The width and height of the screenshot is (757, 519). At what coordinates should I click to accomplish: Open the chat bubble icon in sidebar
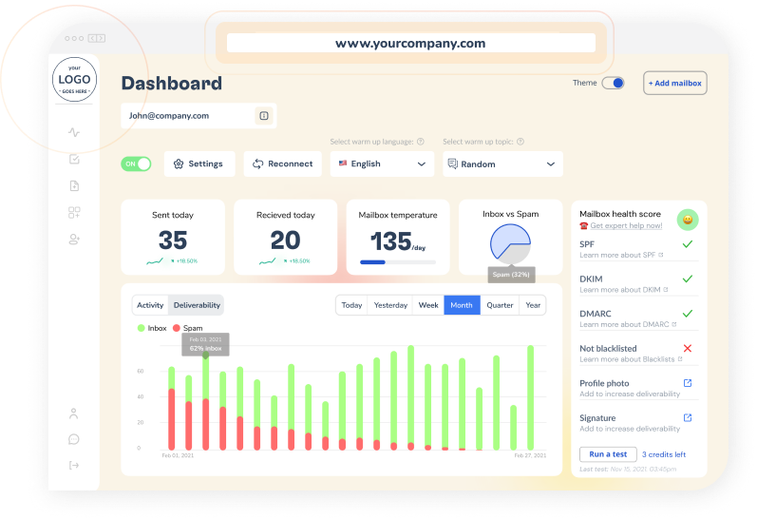point(74,439)
